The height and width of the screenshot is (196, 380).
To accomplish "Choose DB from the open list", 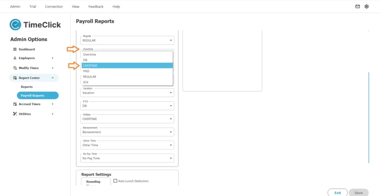I will click(127, 60).
